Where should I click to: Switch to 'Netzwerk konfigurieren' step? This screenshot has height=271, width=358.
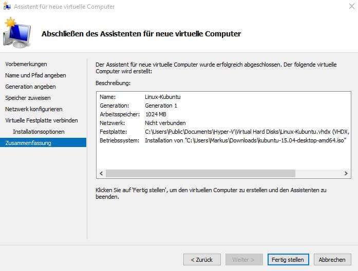click(33, 109)
